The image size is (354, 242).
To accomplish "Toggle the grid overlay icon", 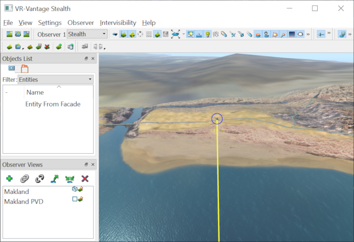I will (x=149, y=34).
